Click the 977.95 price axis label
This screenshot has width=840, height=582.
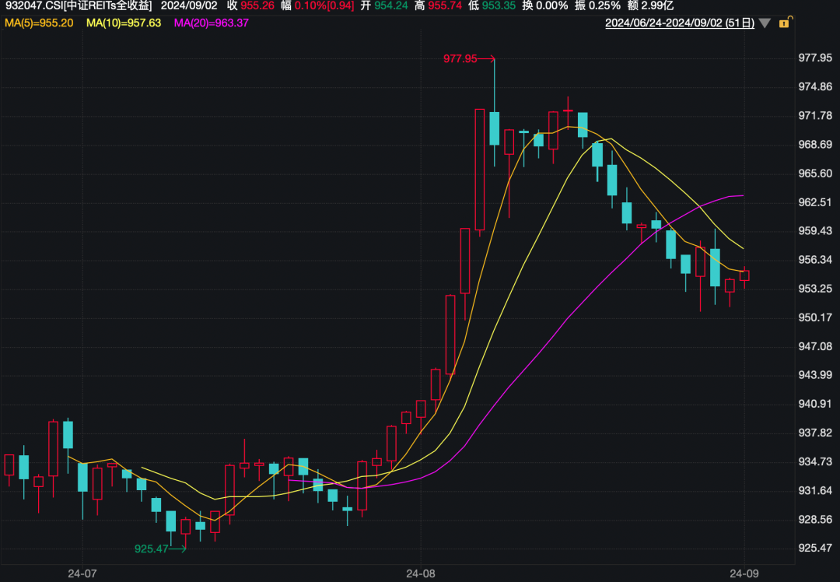[815, 58]
